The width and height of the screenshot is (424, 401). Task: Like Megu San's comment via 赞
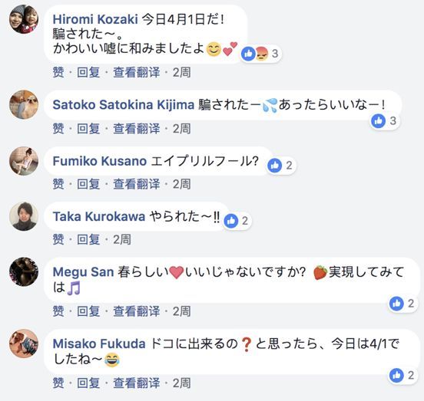(x=58, y=311)
